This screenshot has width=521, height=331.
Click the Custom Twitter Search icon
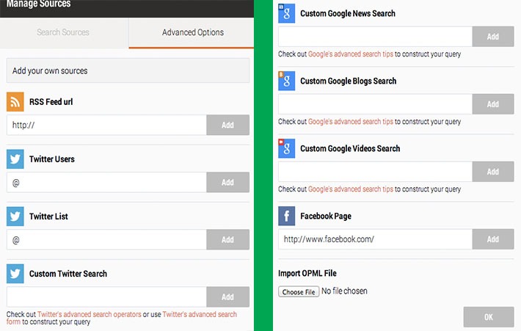[x=16, y=274]
